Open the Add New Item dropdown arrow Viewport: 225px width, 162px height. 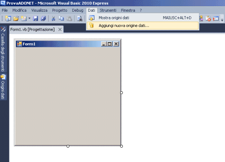click(x=29, y=18)
